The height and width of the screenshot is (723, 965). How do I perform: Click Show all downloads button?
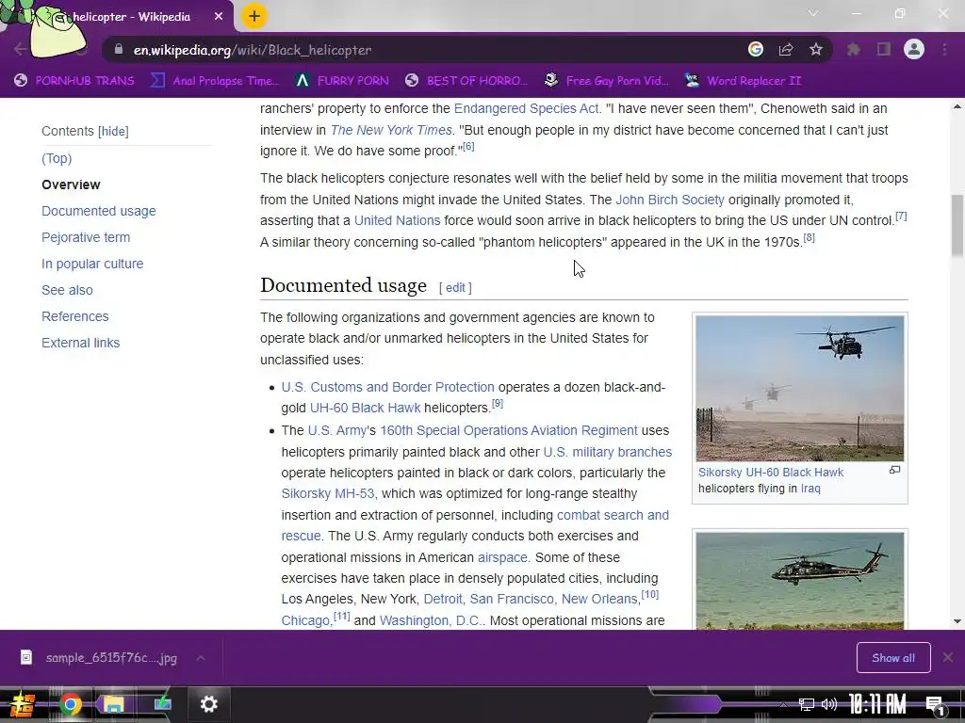coord(893,658)
